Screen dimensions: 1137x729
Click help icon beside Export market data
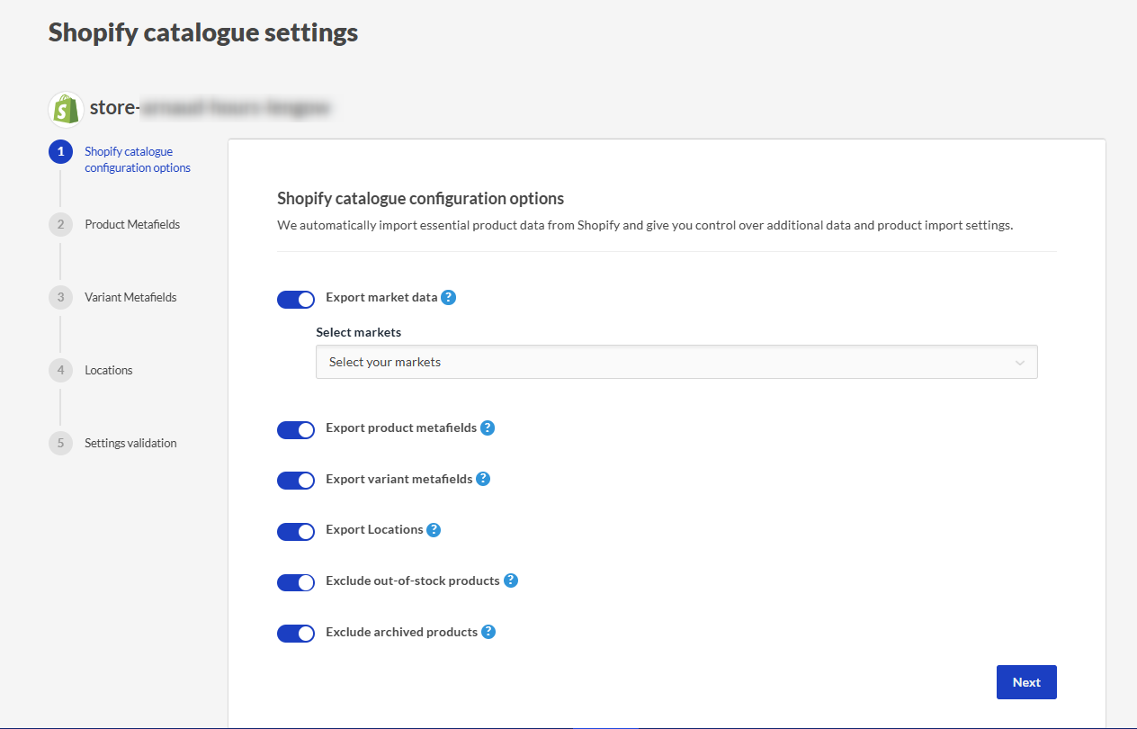449,297
